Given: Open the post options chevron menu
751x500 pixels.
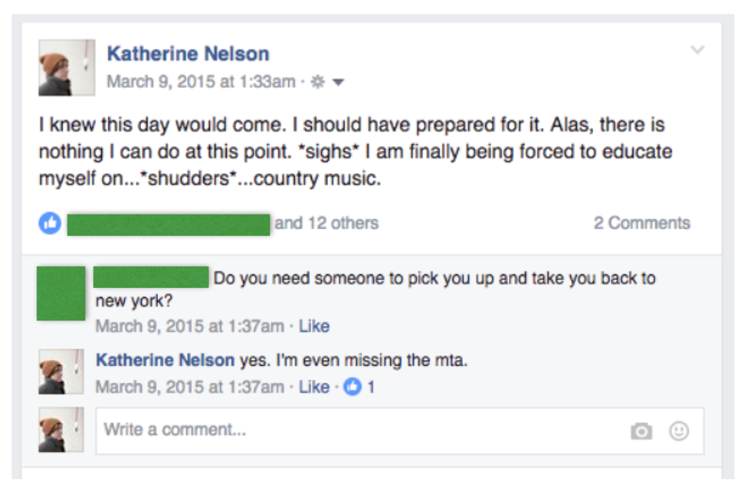Looking at the screenshot, I should (x=697, y=51).
